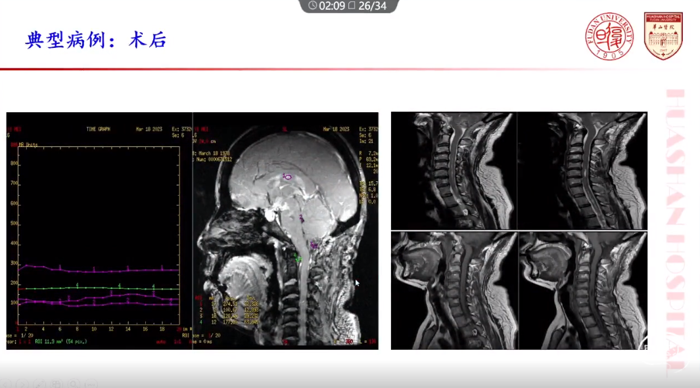Show all slides grid view
Viewport: 700px width, 388px height.
tap(57, 383)
